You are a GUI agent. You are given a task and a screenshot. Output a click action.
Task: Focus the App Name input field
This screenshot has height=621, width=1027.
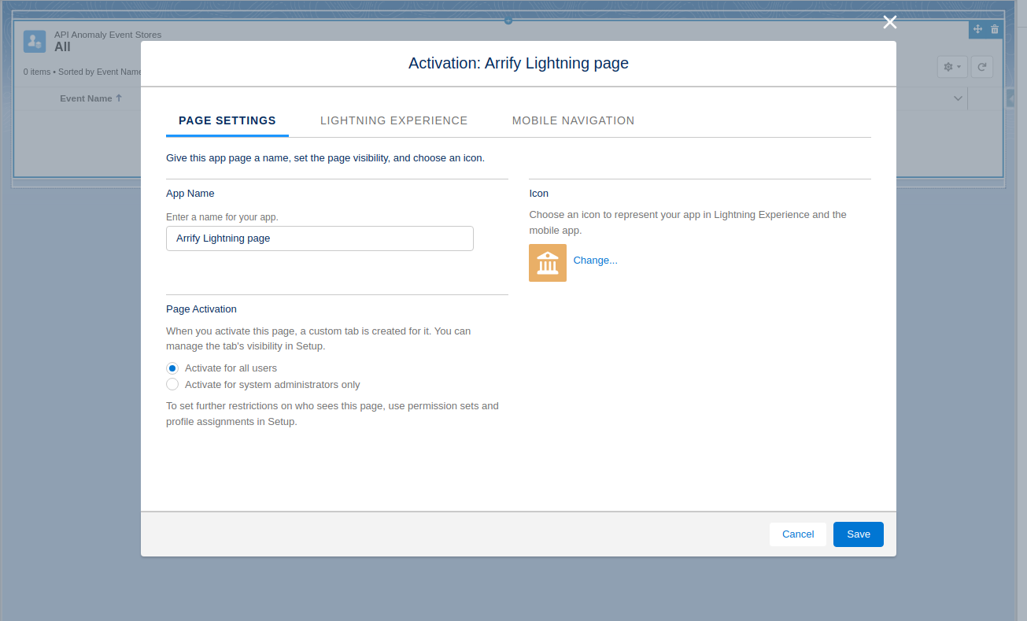(320, 238)
